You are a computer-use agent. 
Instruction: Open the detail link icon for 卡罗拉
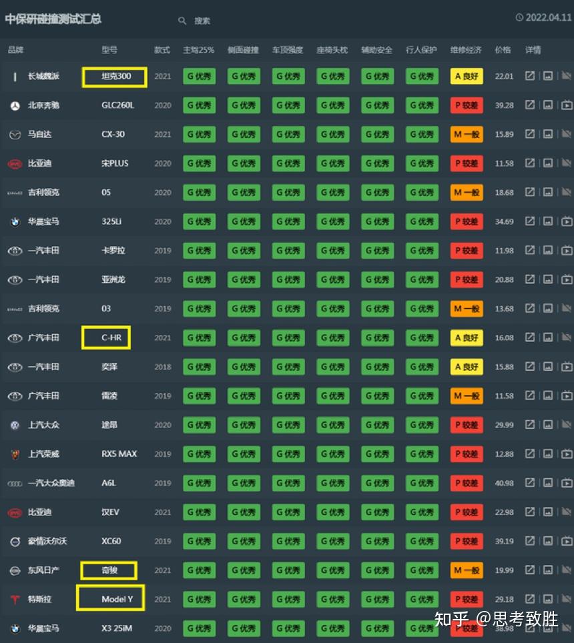pyautogui.click(x=530, y=250)
